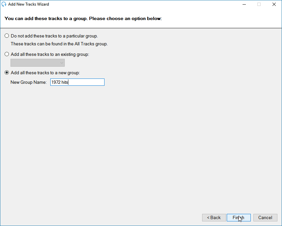Select the 'Add all these tracks to a new group' option
Viewport: 282px width, 226px height.
(7, 73)
